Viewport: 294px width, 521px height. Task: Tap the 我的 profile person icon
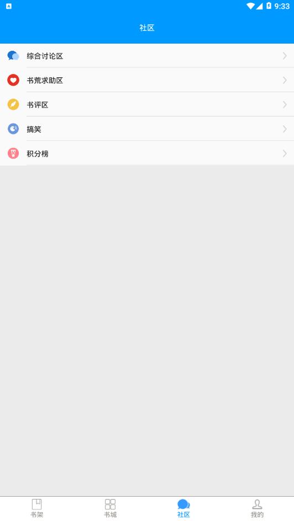pos(257,504)
